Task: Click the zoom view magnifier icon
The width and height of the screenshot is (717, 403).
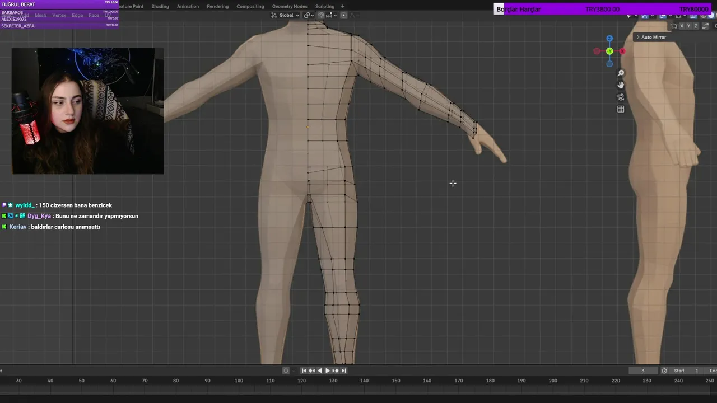Action: tap(621, 73)
